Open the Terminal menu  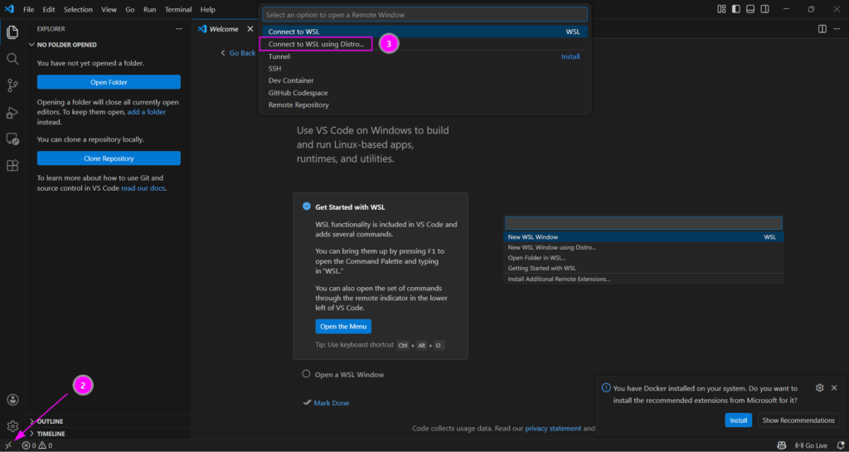(178, 9)
